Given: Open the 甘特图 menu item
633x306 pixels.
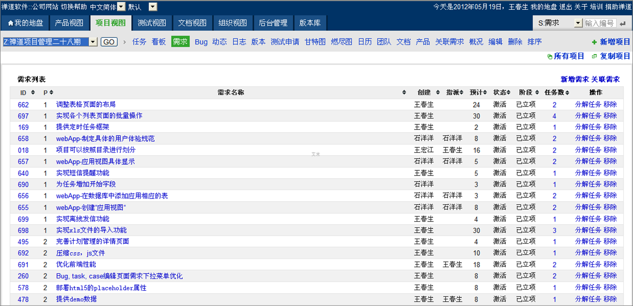Looking at the screenshot, I should (315, 42).
